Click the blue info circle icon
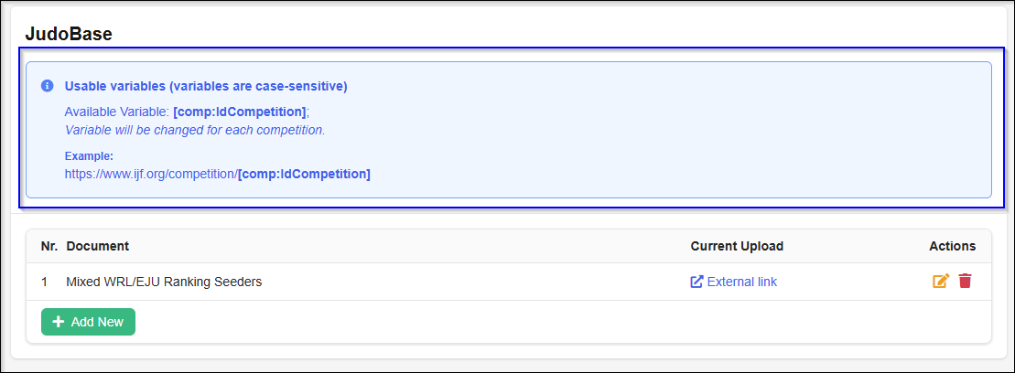The image size is (1015, 373). [47, 86]
